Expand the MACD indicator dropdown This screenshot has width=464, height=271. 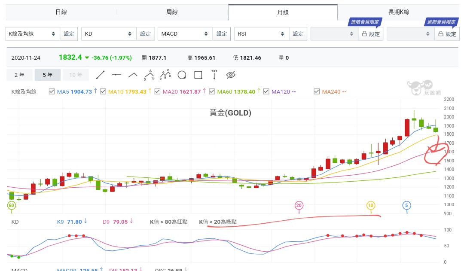(x=185, y=33)
